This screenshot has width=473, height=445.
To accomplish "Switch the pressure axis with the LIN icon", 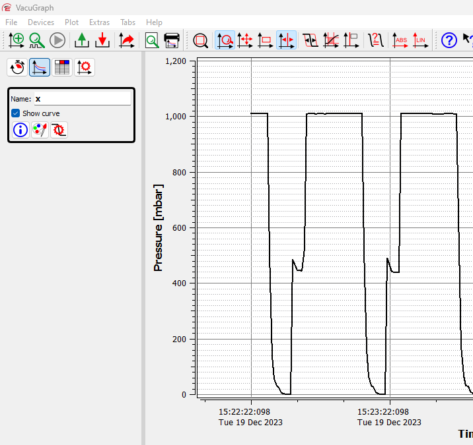I will coord(421,40).
